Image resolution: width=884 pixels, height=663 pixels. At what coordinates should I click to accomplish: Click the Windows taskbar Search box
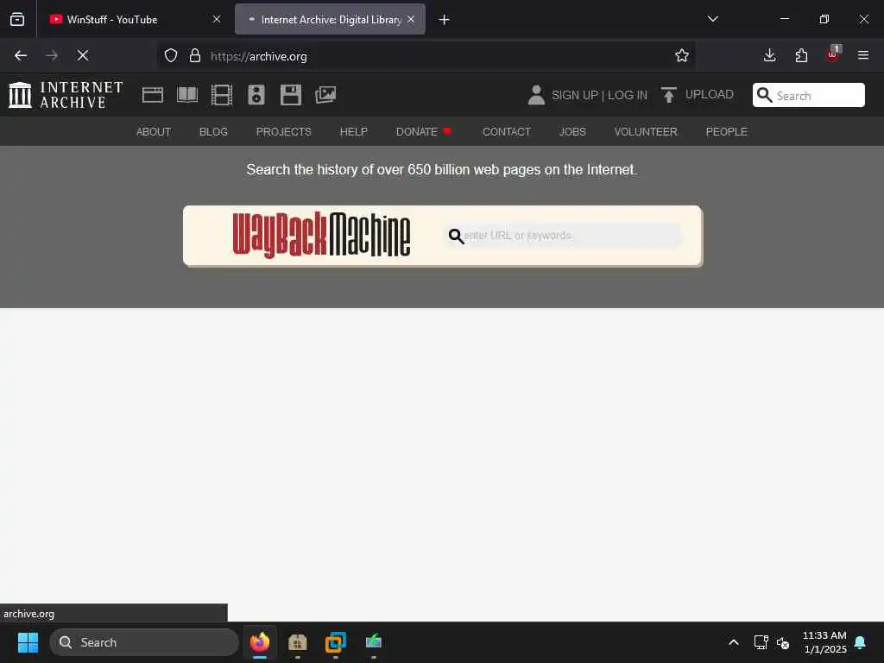click(144, 642)
